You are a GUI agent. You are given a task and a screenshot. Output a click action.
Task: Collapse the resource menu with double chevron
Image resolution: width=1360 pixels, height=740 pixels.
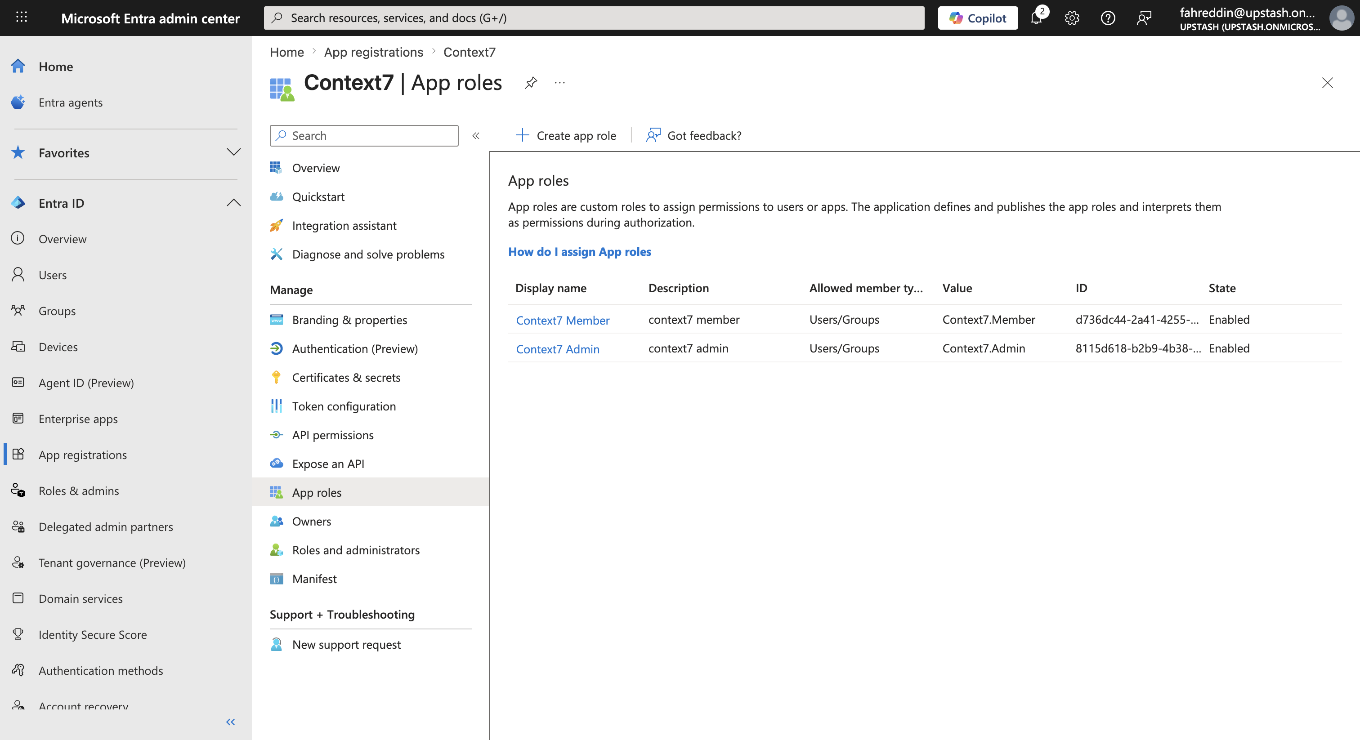(x=476, y=136)
